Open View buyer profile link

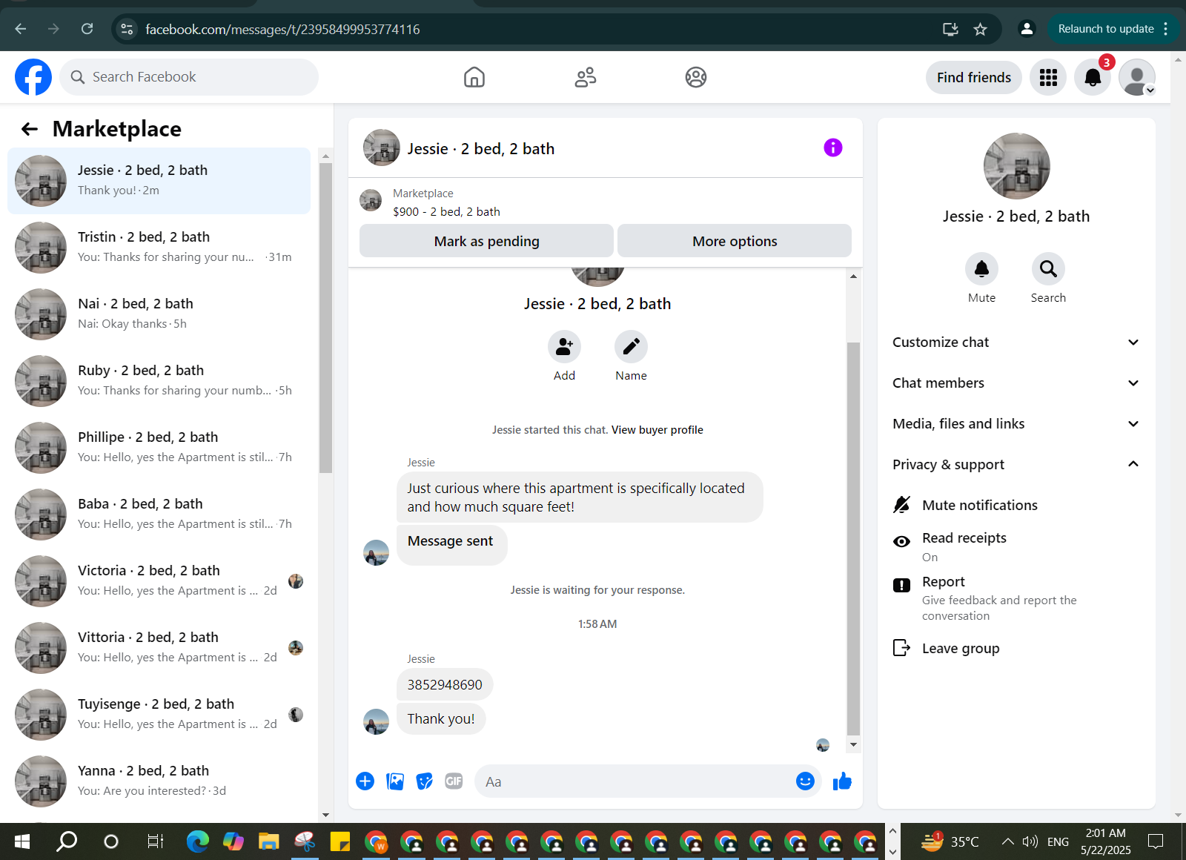(x=657, y=430)
